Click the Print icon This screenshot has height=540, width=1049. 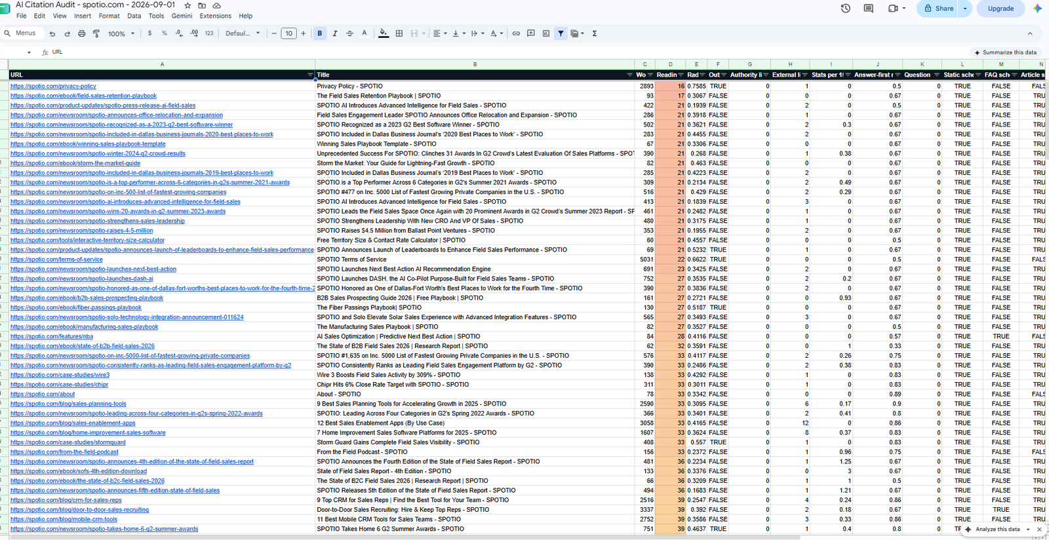click(x=81, y=33)
